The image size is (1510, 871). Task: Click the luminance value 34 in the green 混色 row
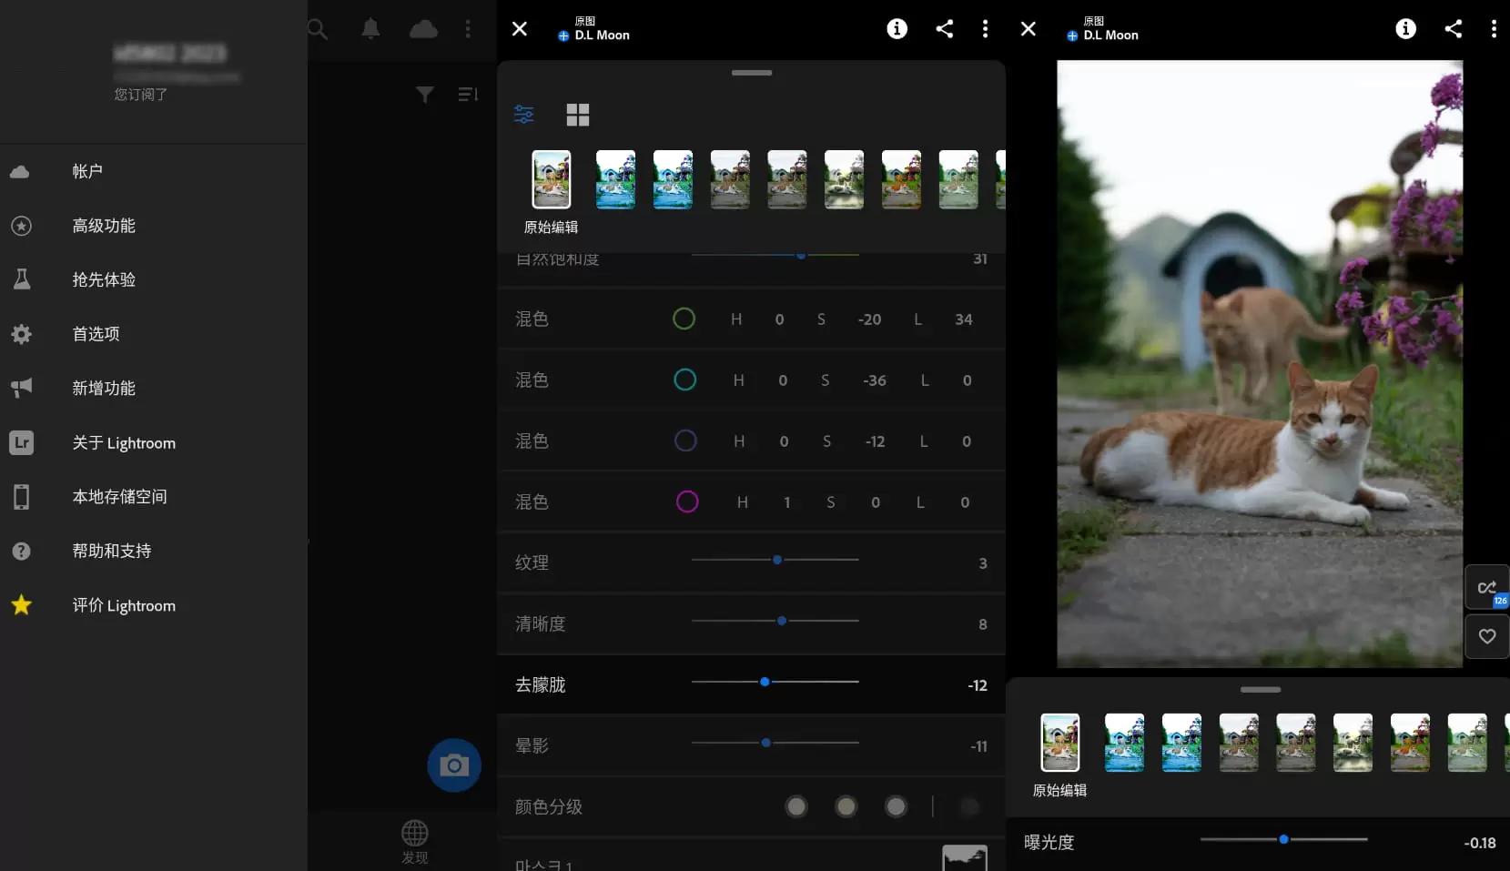point(964,319)
